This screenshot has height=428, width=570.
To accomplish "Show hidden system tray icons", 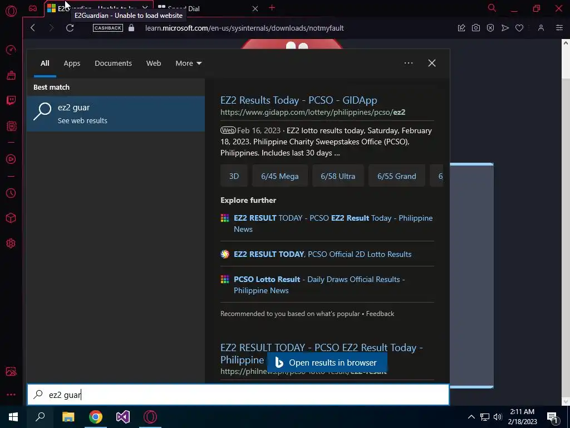I will click(471, 417).
